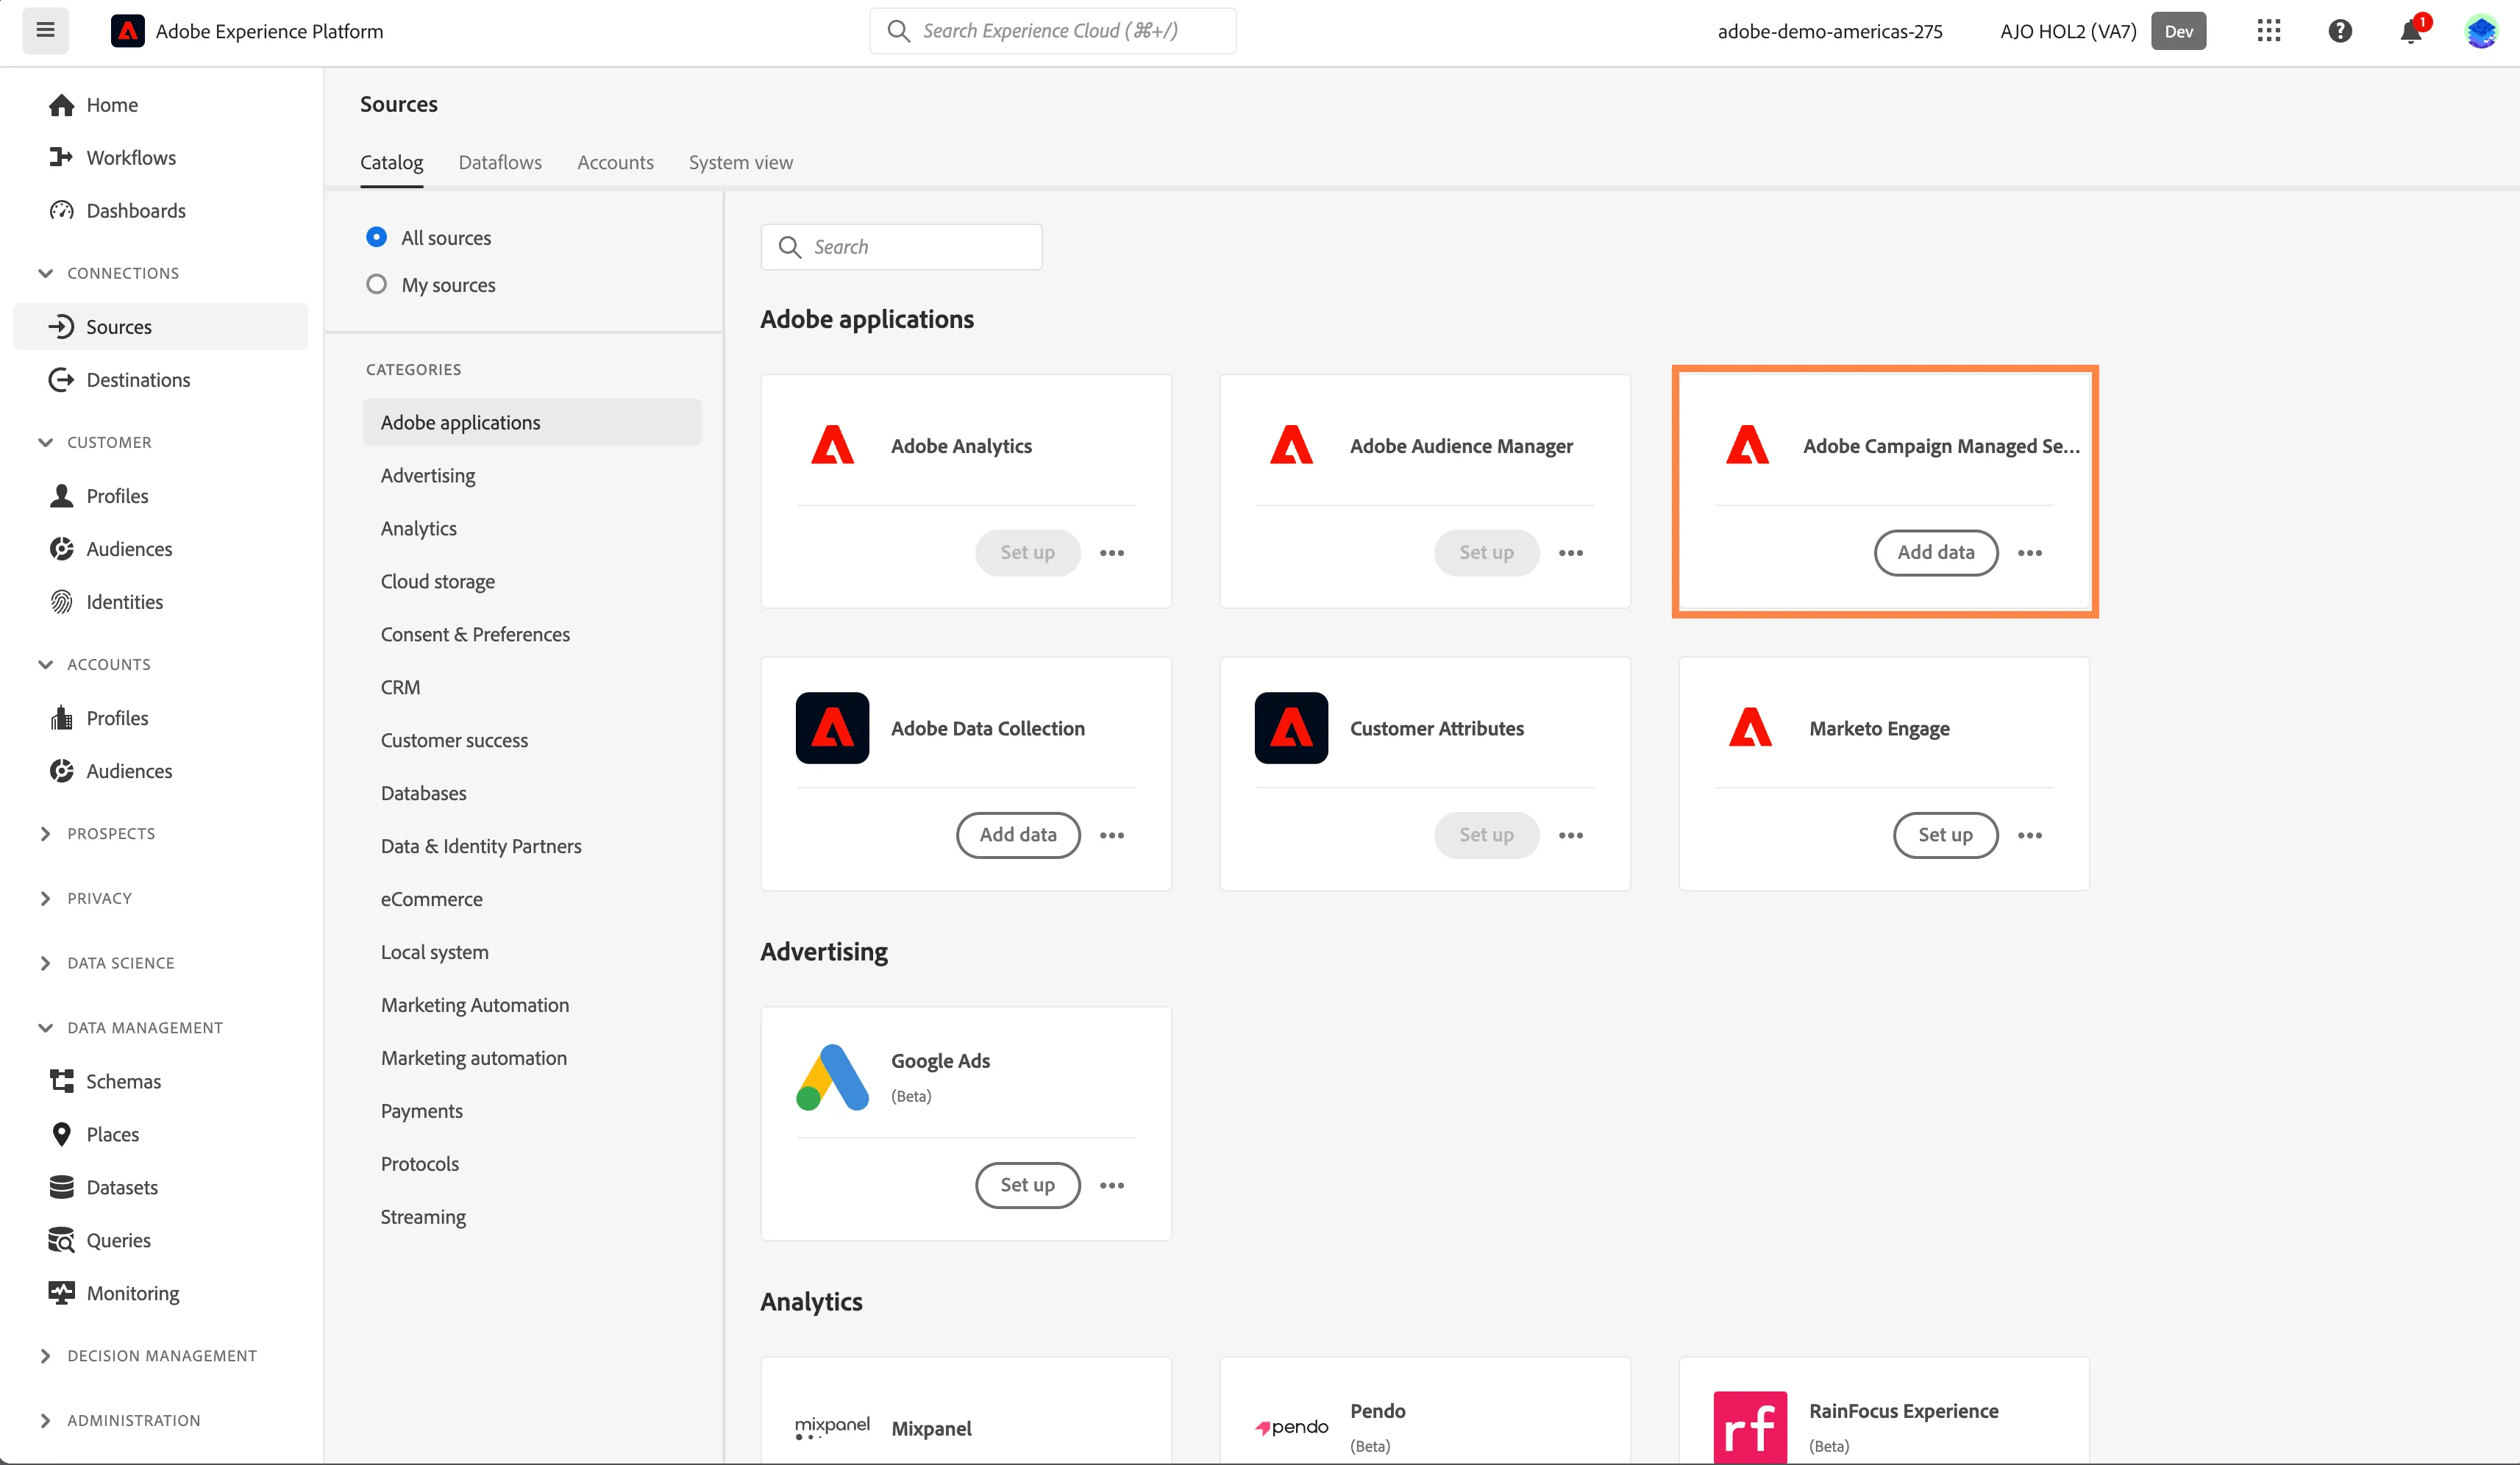The height and width of the screenshot is (1465, 2520).
Task: Switch to the System view tab
Action: (x=741, y=162)
